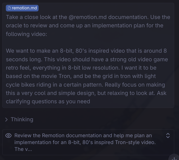Click the Thinking label
Viewport: 179px width, 160px height.
[x=22, y=119]
